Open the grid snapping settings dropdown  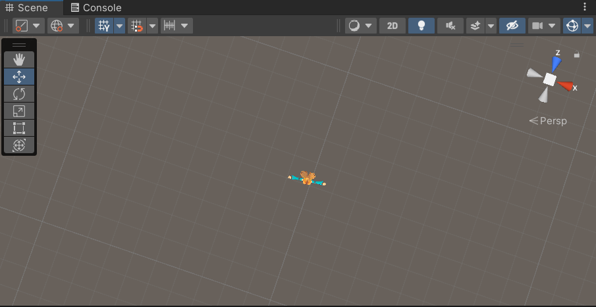click(152, 26)
